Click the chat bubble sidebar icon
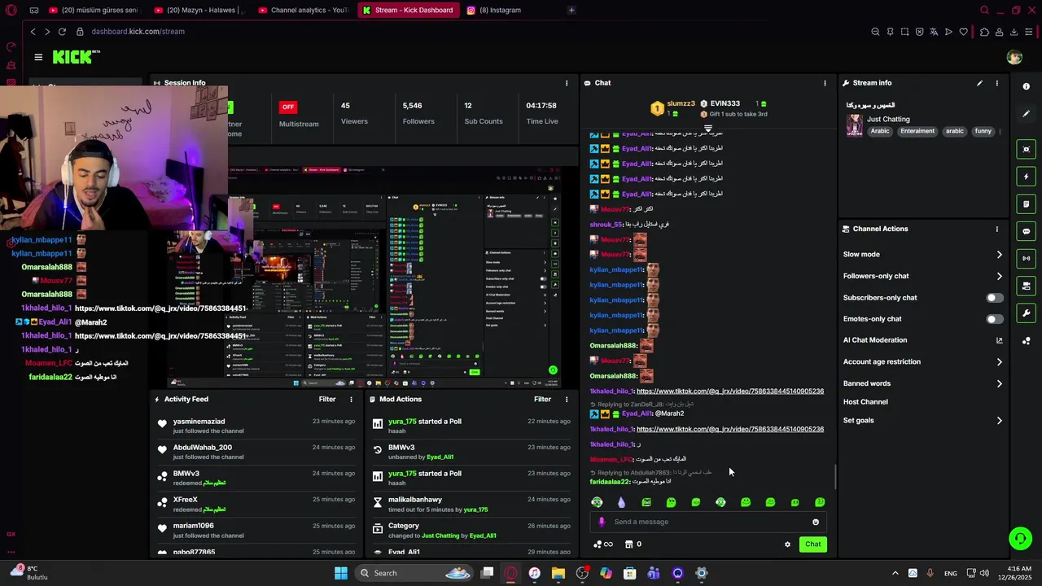Viewport: 1042px width, 586px height. 1027,231
